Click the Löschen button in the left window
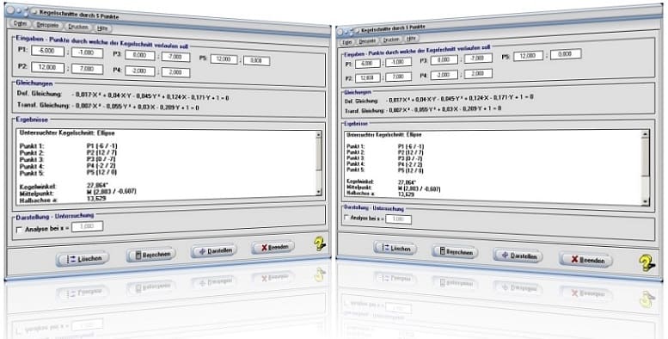This screenshot has height=339, width=668. click(83, 258)
